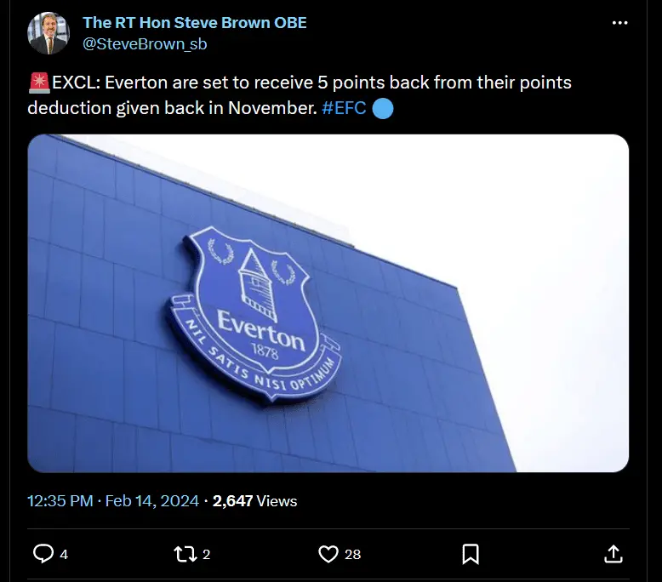Open the share tweet icon
This screenshot has height=582, width=662.
click(613, 554)
